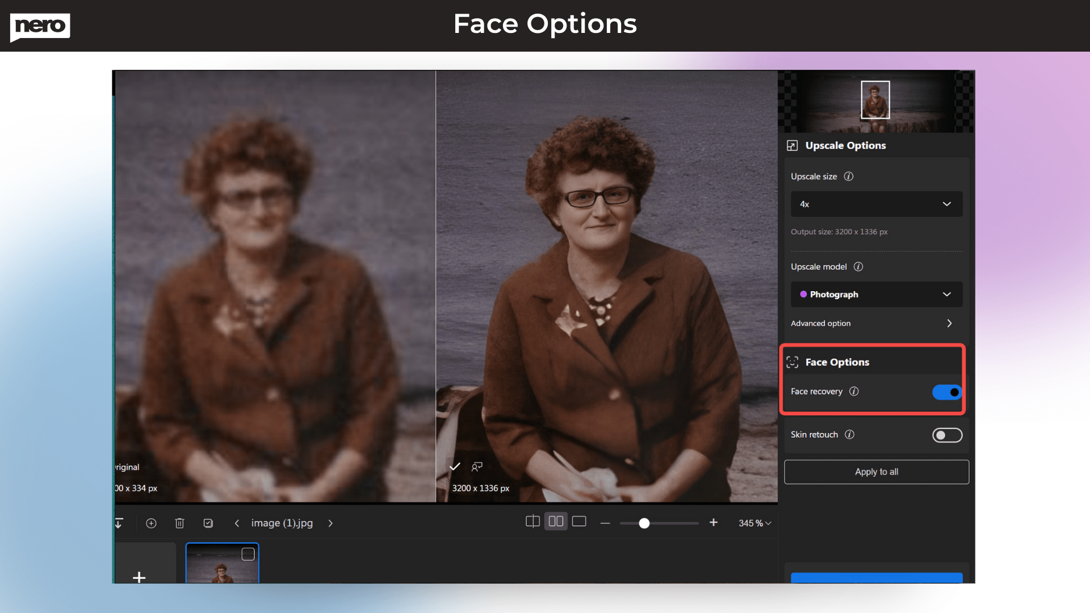Open the Upscale model dropdown showing Photograph
The image size is (1090, 613).
[x=876, y=294]
